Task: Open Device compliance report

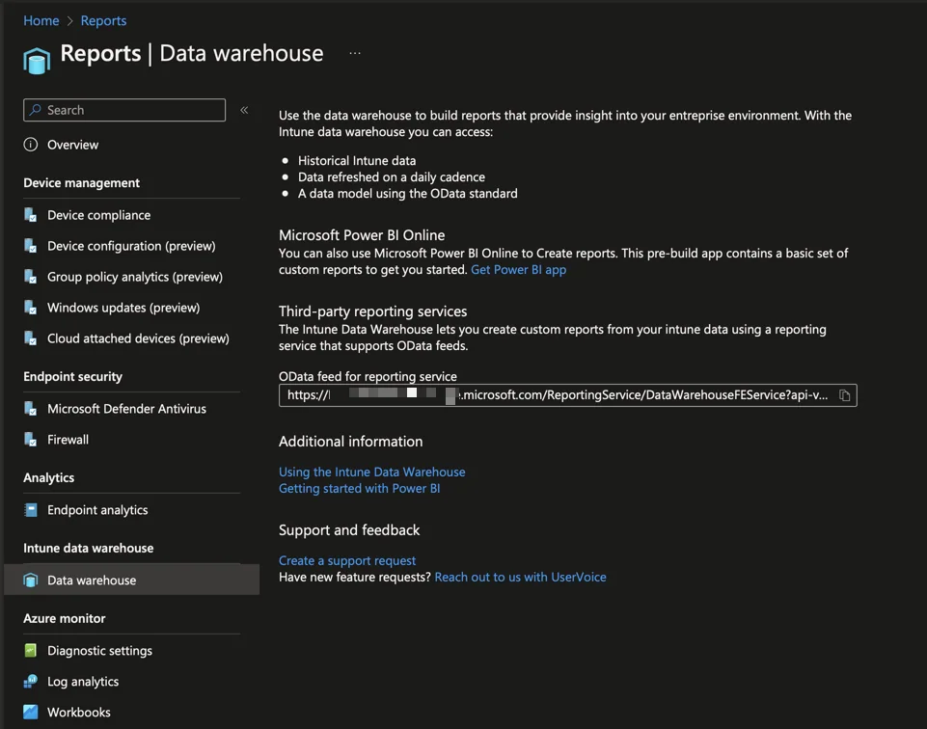Action: 98,215
